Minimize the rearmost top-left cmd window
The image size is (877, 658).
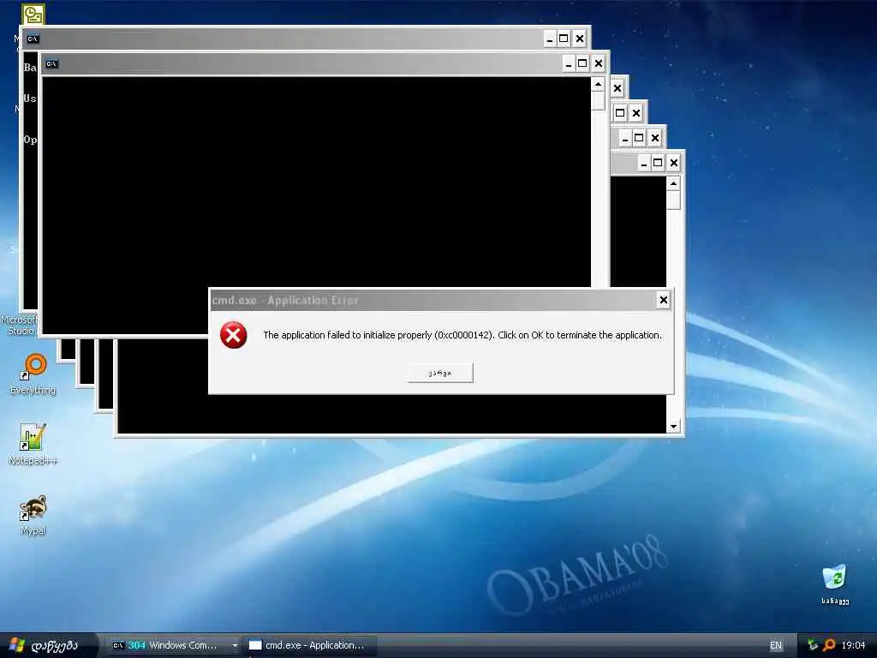coord(550,39)
